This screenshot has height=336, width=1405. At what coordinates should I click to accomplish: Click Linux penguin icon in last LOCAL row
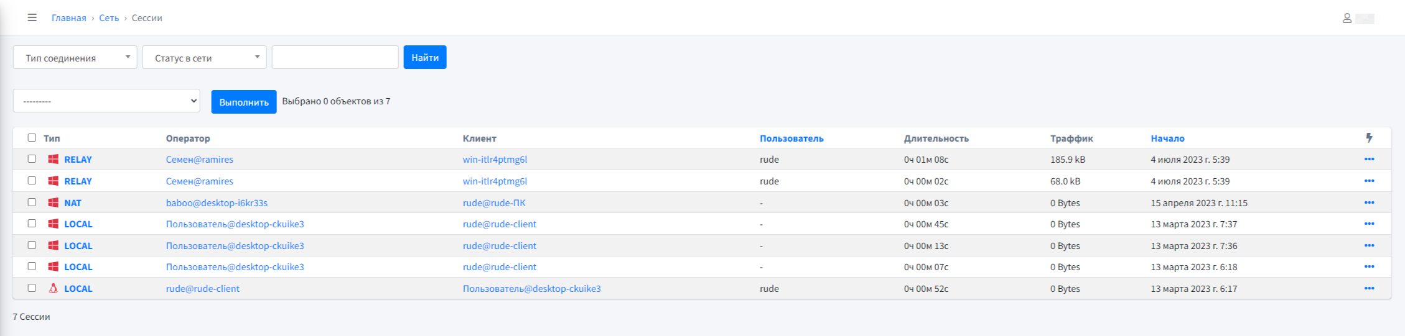54,289
